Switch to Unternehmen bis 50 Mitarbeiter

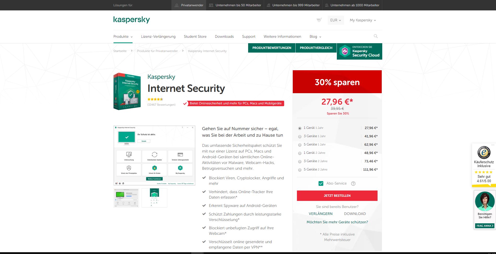pos(235,5)
